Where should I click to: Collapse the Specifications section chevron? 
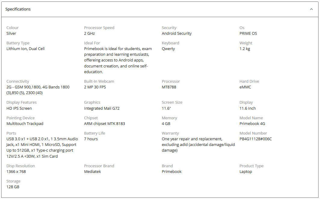pos(311,9)
